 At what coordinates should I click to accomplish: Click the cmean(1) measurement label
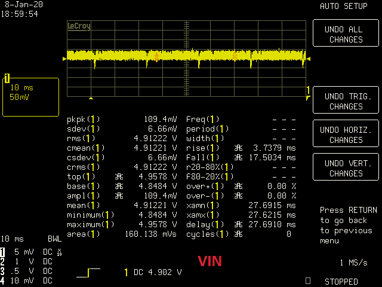pos(86,148)
